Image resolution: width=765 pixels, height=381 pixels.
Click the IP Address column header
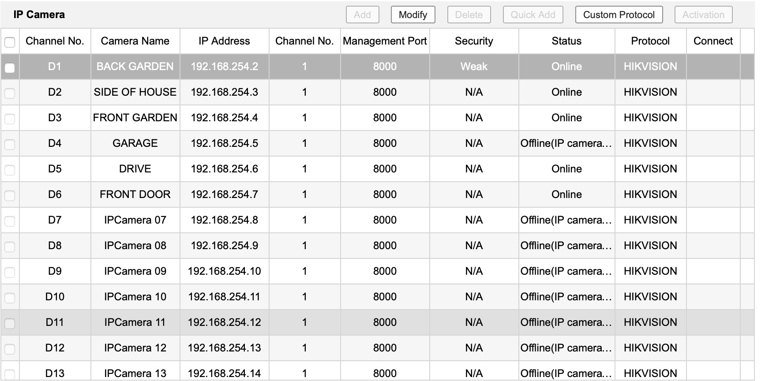pyautogui.click(x=224, y=41)
